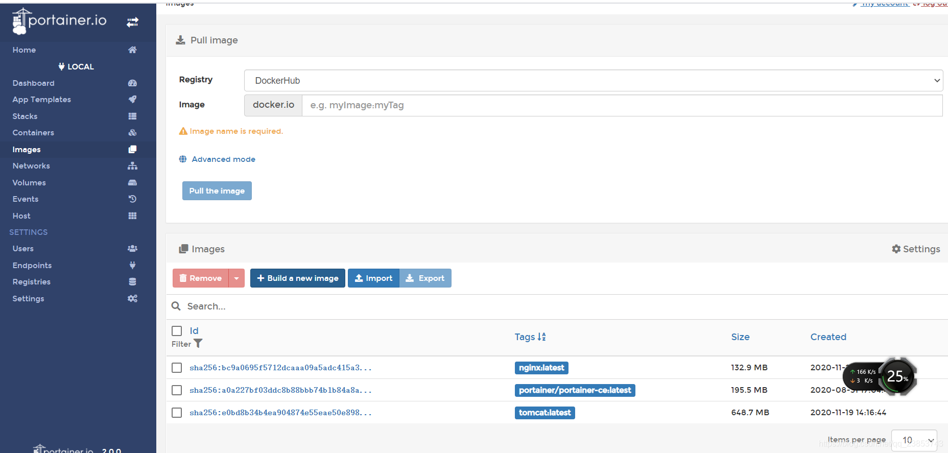
Task: Click the Home house icon
Action: click(x=132, y=50)
